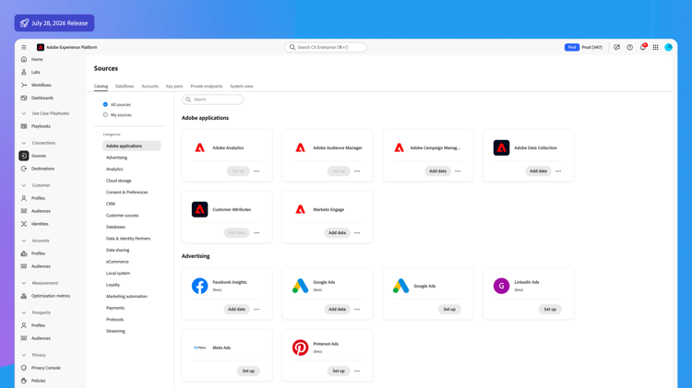Open the Destinations icon
This screenshot has height=388, width=692.
pos(24,169)
